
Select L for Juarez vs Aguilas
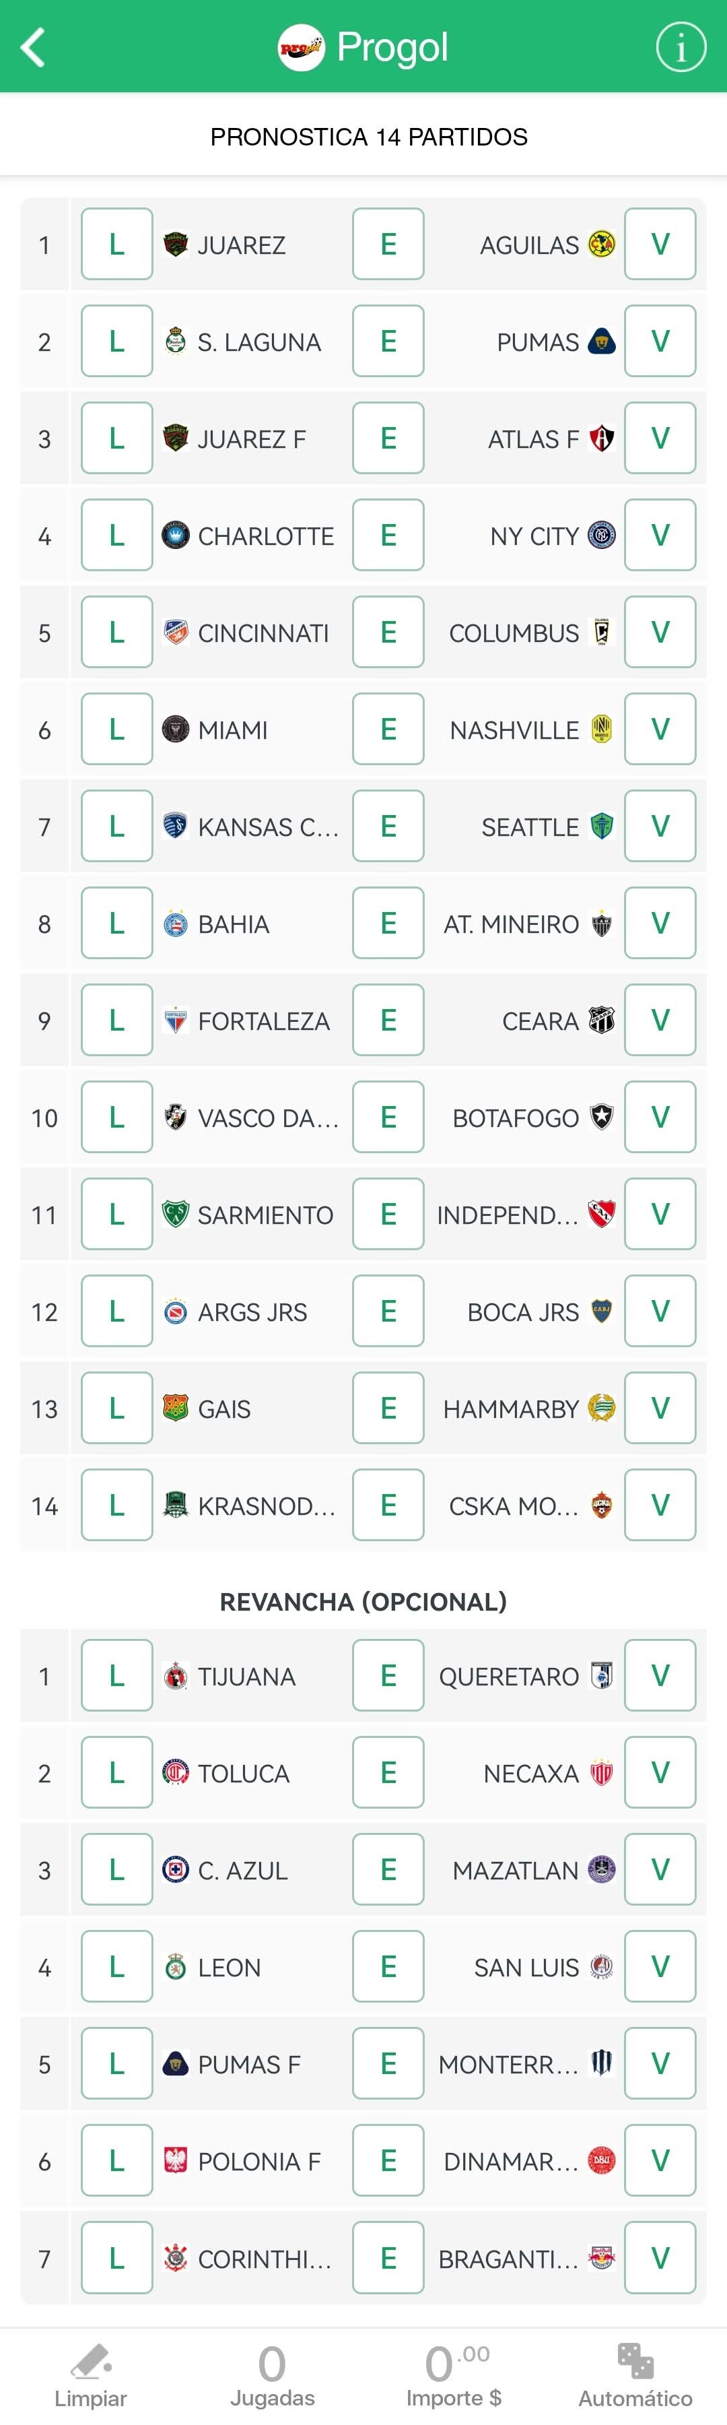click(116, 245)
